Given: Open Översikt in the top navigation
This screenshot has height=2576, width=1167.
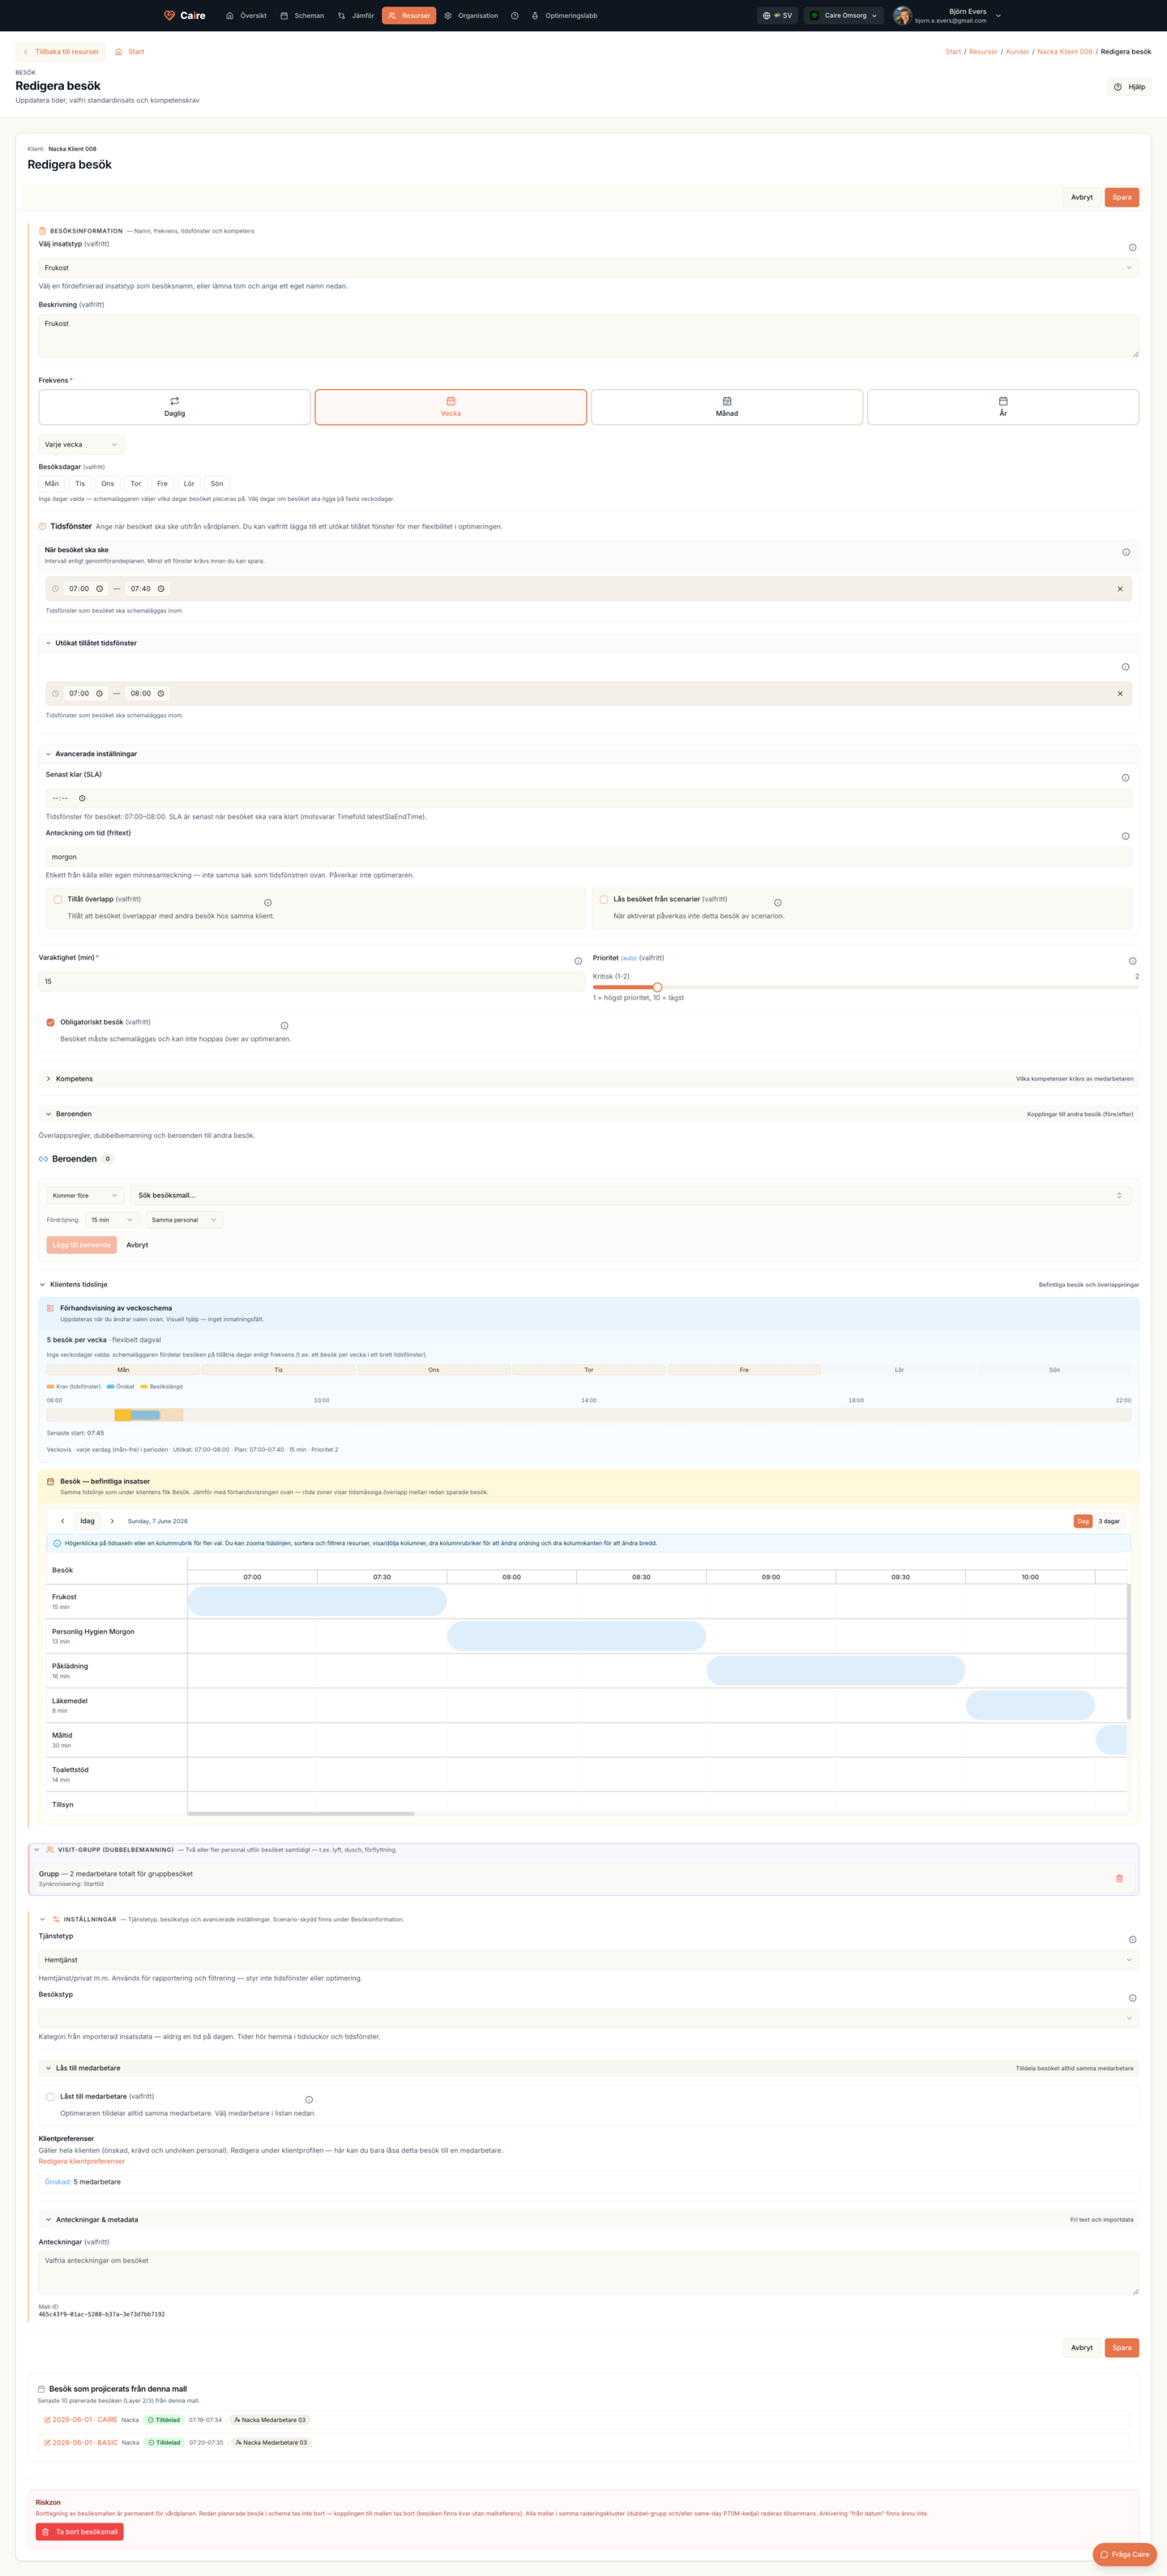Looking at the screenshot, I should pyautogui.click(x=246, y=16).
